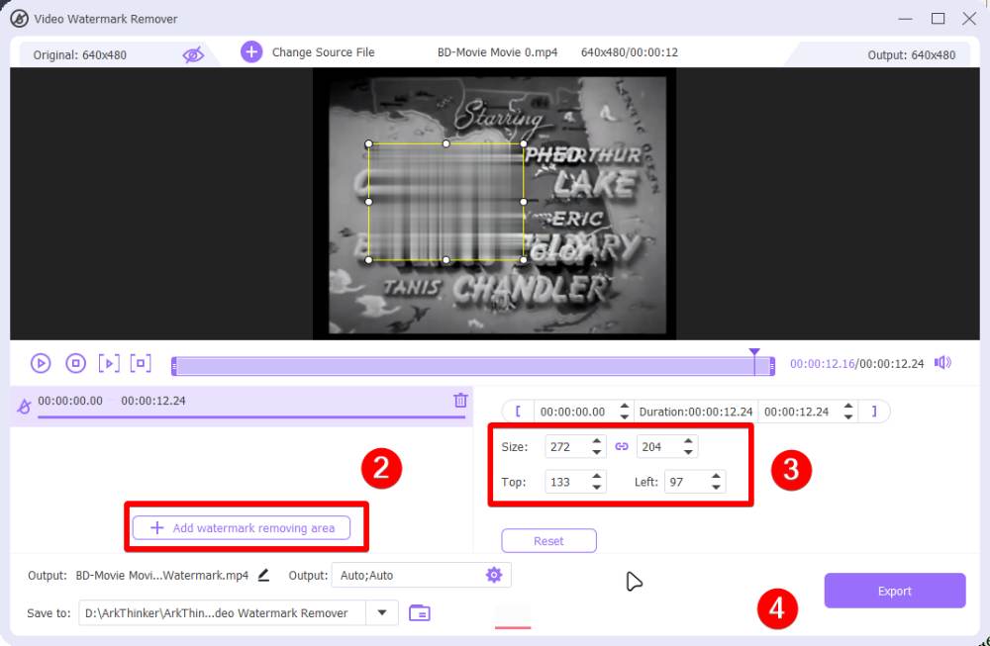The image size is (990, 646).
Task: Open output settings with gear icon
Action: tap(494, 575)
